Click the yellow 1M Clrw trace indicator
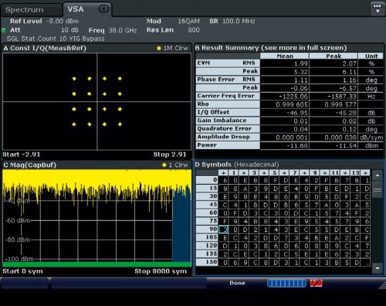 click(x=173, y=48)
